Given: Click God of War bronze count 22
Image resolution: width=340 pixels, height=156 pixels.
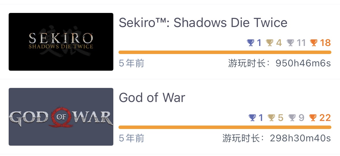Looking at the screenshot, I should (x=325, y=118).
